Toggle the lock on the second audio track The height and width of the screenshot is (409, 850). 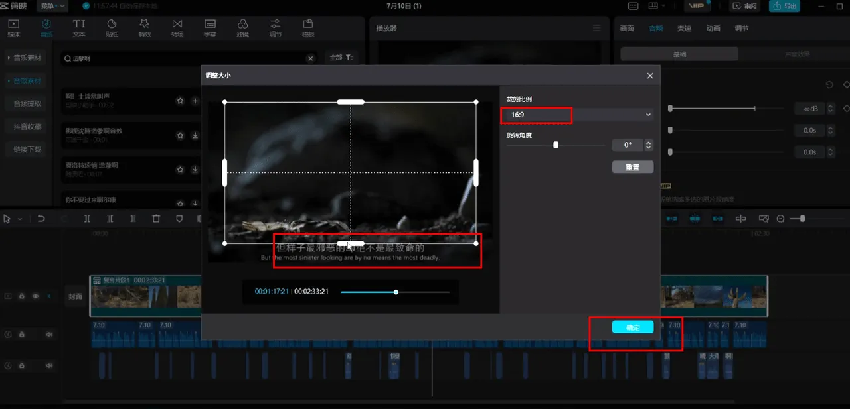pyautogui.click(x=21, y=365)
